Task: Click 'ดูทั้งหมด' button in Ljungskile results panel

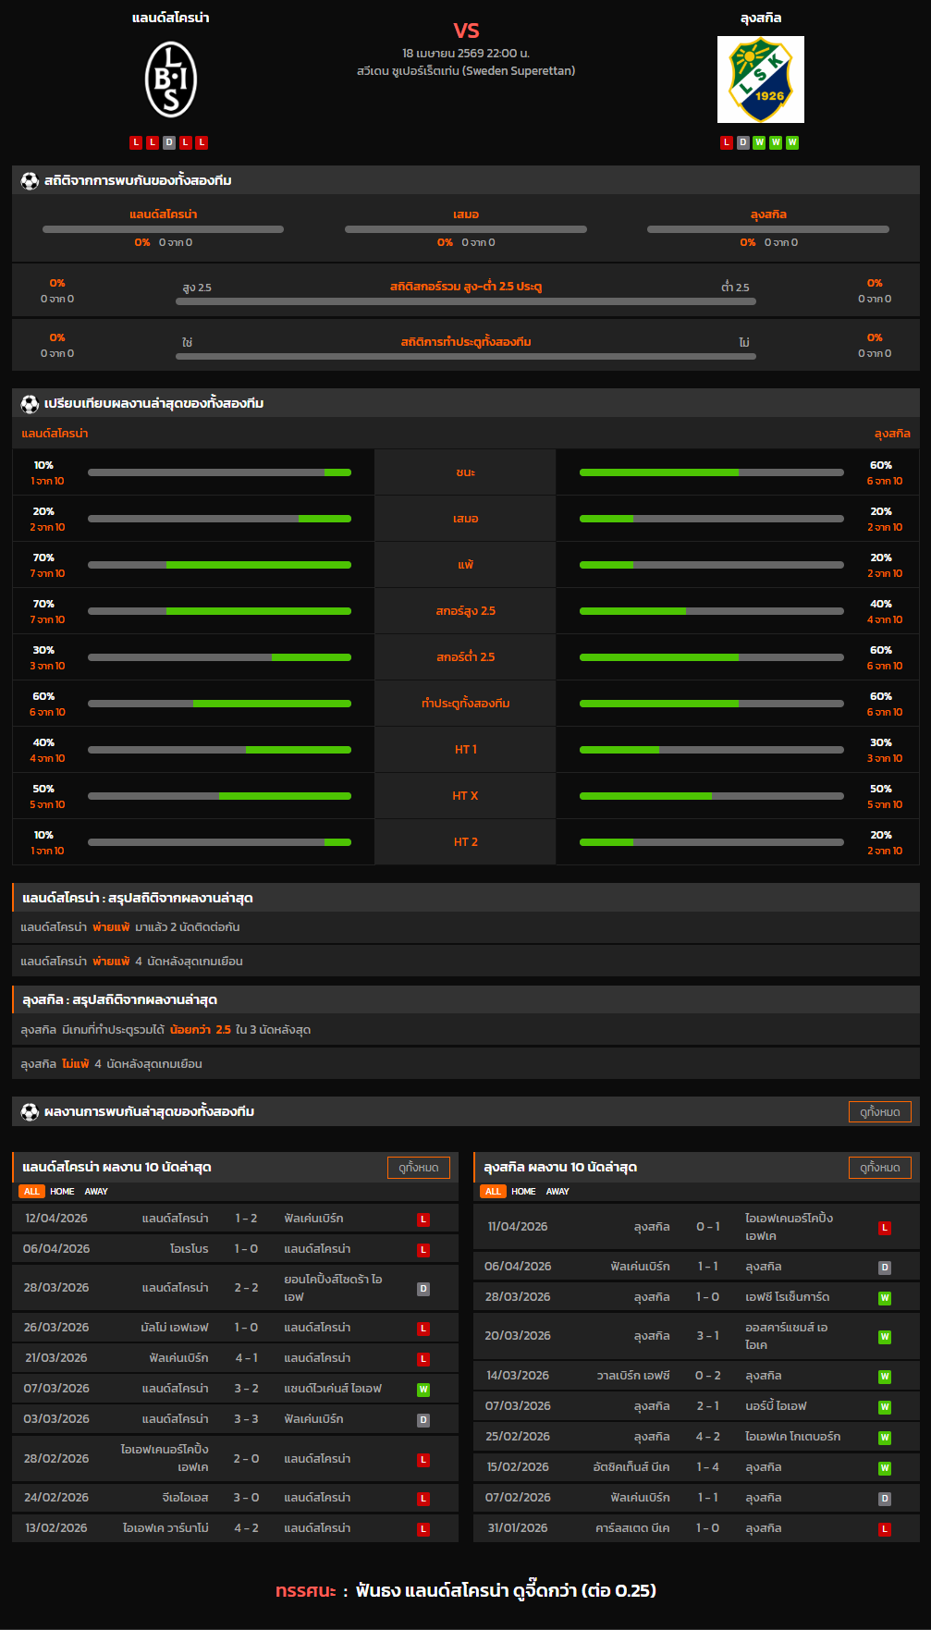Action: tap(879, 1168)
